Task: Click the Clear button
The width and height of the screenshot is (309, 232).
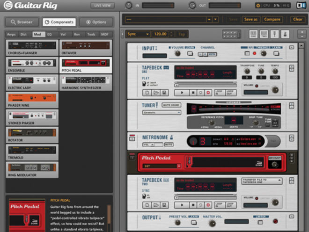Action: click(x=298, y=19)
